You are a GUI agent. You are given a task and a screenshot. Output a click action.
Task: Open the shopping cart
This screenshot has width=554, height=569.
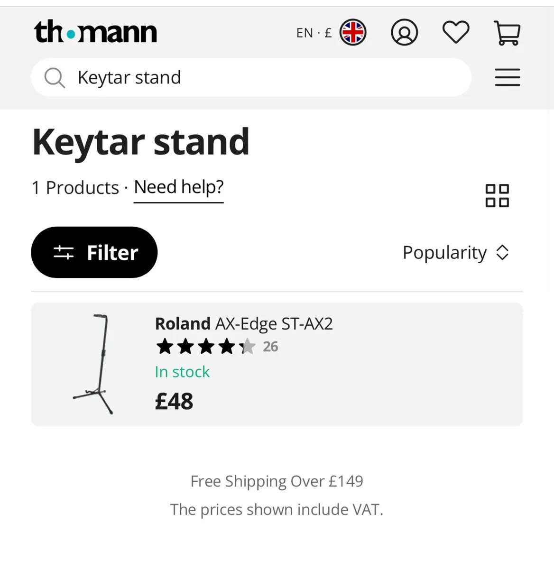[x=507, y=33]
